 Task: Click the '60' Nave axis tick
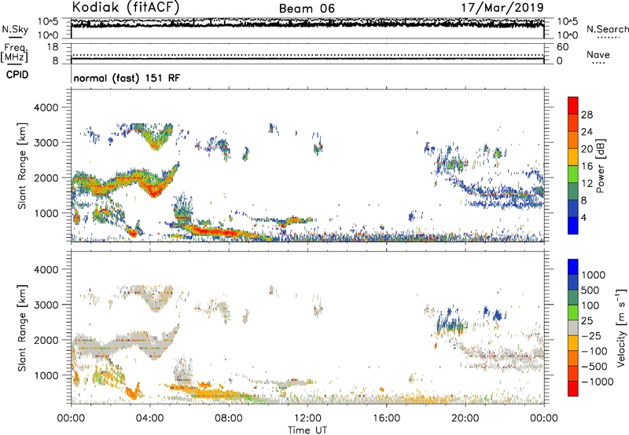(562, 47)
